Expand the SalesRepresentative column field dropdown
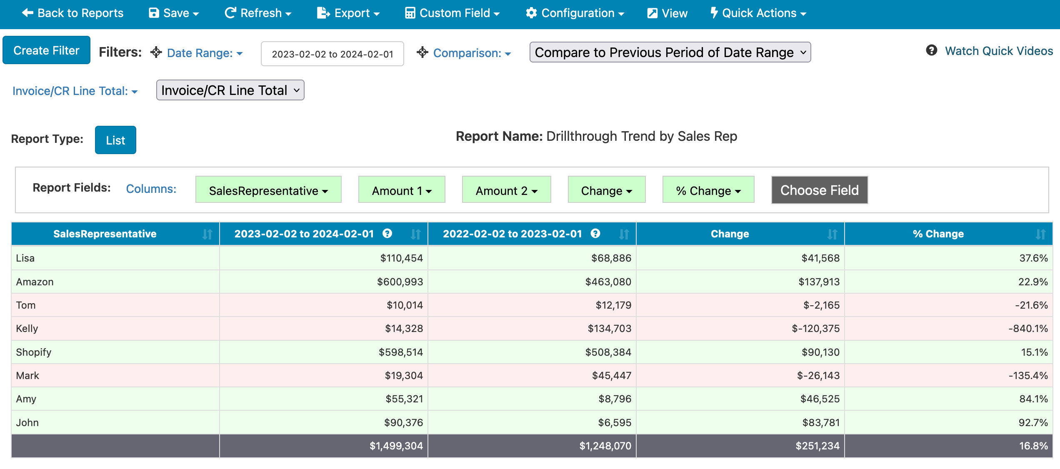Viewport: 1060px width, 469px height. click(x=268, y=190)
